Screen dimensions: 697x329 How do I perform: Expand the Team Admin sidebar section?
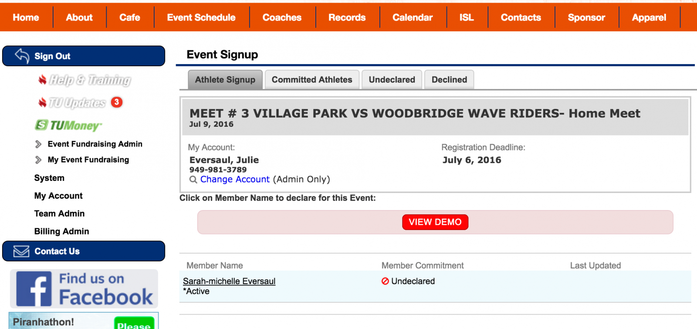[x=59, y=214]
